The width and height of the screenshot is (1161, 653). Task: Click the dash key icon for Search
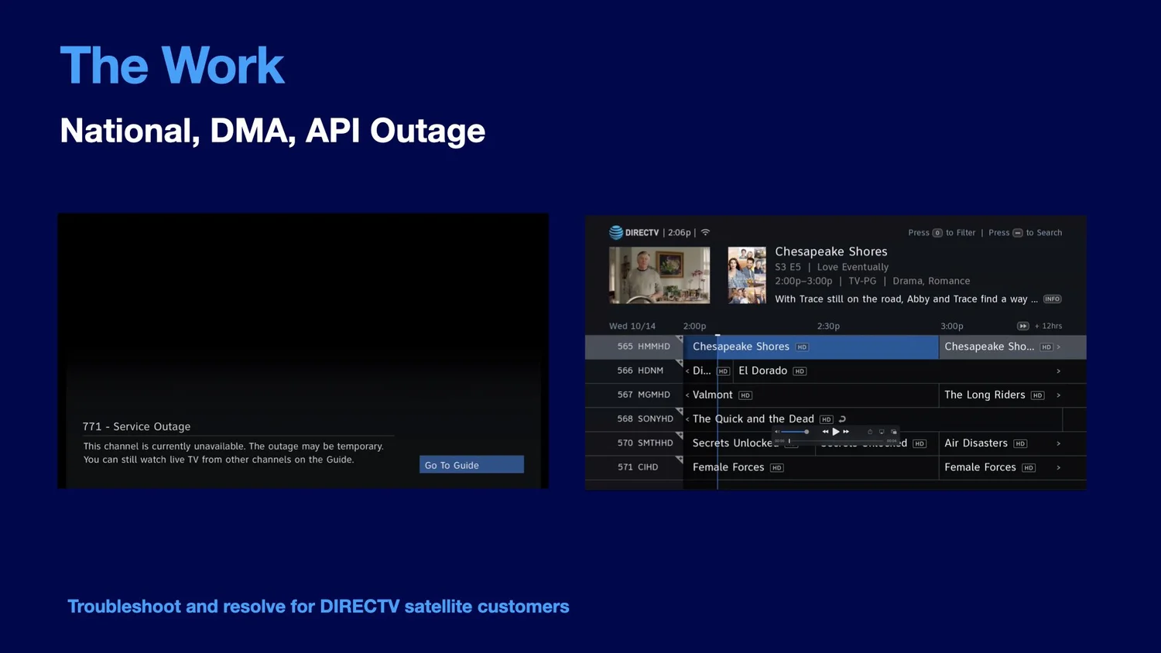point(1018,233)
